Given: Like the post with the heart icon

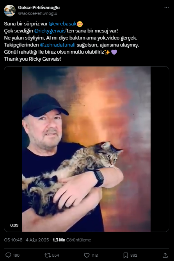Looking at the screenshot, I should pyautogui.click(x=87, y=255).
